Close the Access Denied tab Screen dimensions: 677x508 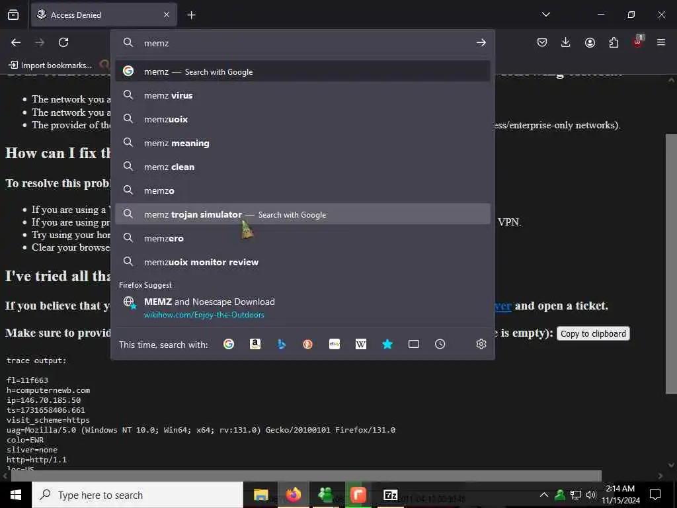coord(167,15)
